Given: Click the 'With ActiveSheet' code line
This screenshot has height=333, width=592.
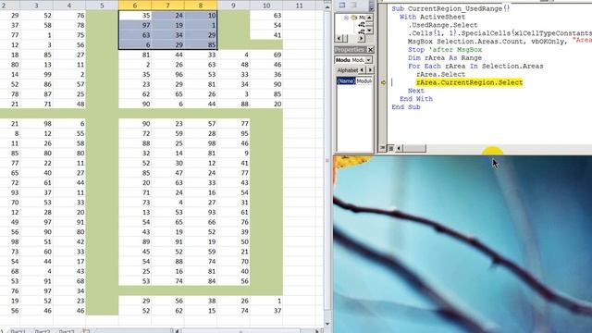Looking at the screenshot, I should pyautogui.click(x=432, y=17).
